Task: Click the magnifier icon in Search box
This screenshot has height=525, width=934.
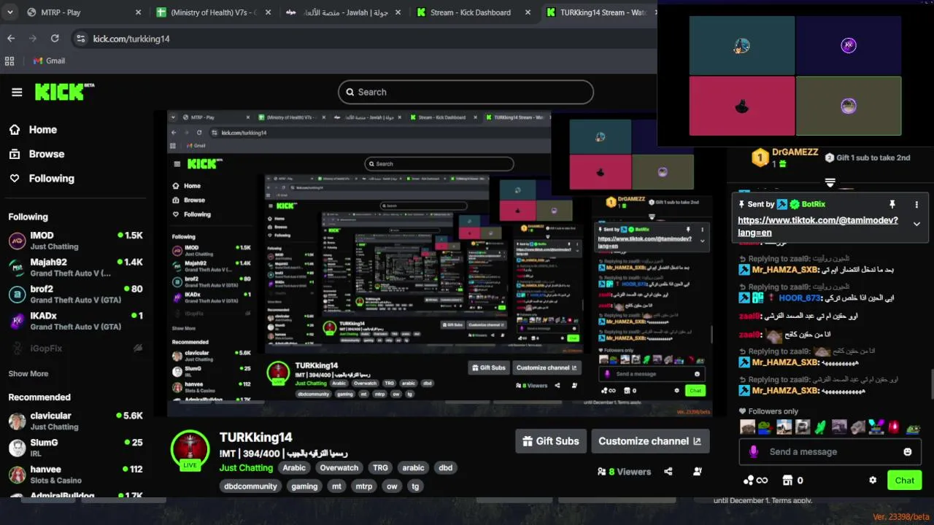Action: pos(350,92)
